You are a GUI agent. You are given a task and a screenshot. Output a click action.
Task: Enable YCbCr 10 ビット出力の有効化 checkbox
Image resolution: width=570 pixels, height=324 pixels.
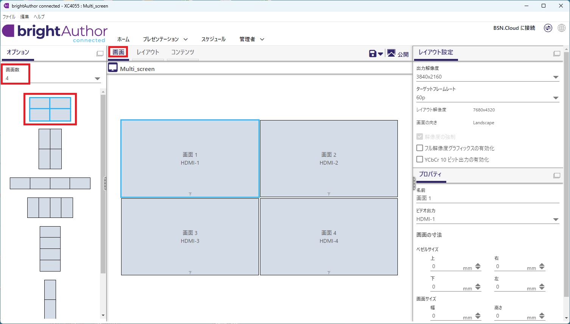[x=420, y=159]
